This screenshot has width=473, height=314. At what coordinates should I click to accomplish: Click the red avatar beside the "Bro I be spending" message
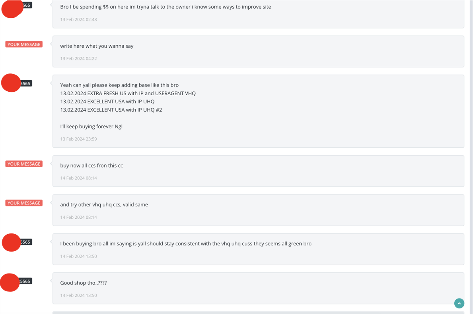[12, 9]
